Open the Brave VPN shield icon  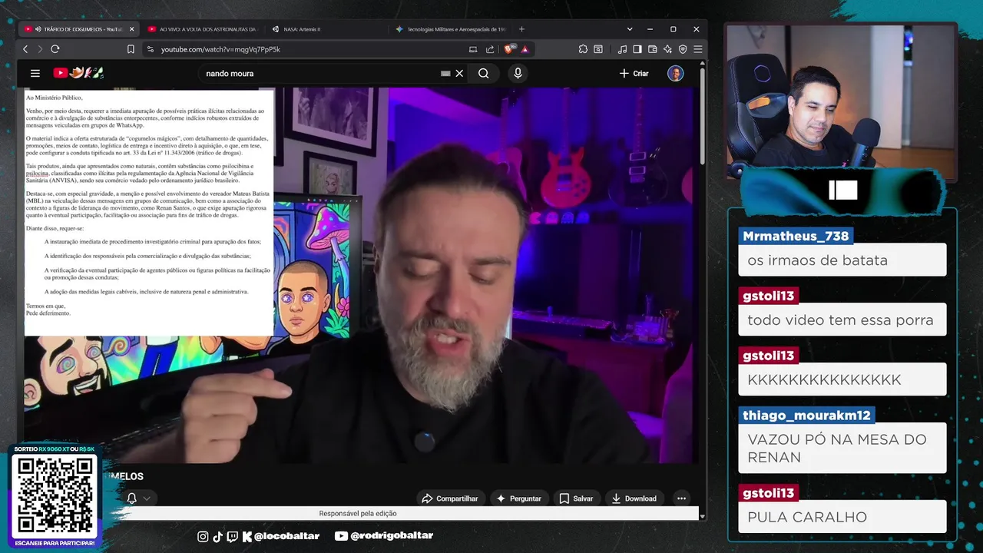(x=683, y=49)
